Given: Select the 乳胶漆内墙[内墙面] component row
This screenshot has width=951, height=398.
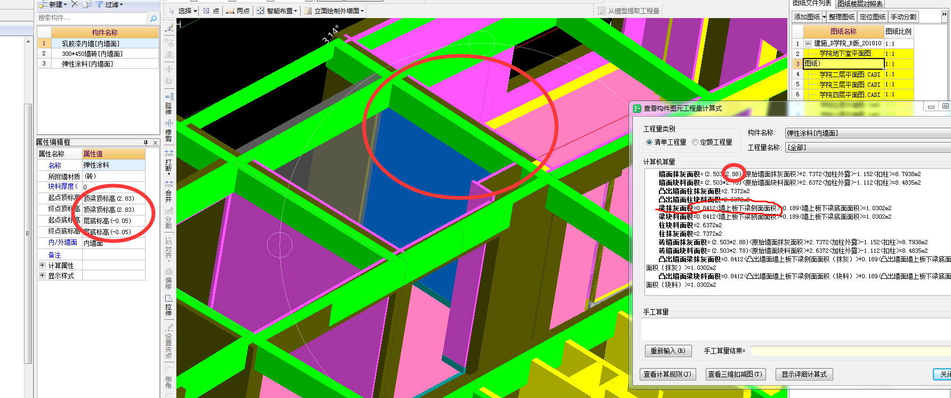Looking at the screenshot, I should pyautogui.click(x=98, y=44).
